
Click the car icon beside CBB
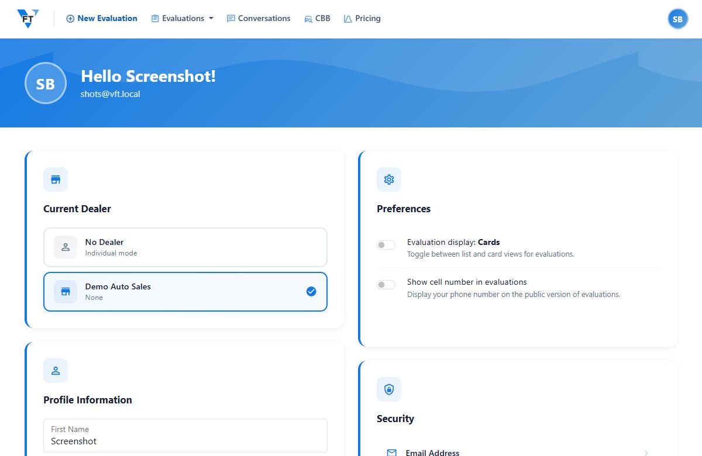click(x=308, y=19)
